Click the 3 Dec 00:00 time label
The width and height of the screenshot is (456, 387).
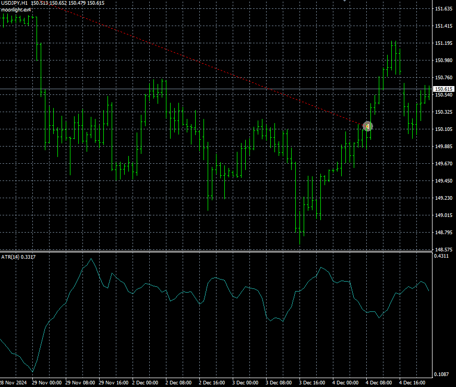245,383
